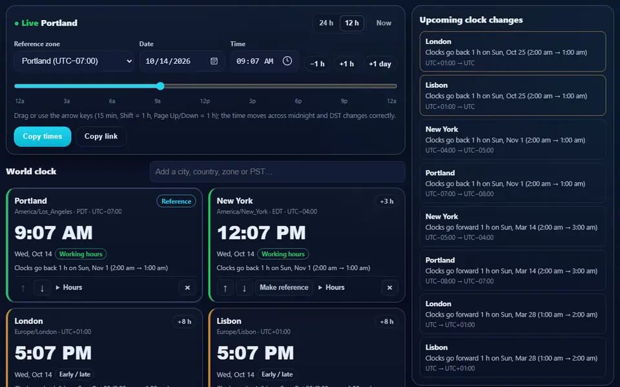Subtract one hour with −1 h

tap(317, 64)
